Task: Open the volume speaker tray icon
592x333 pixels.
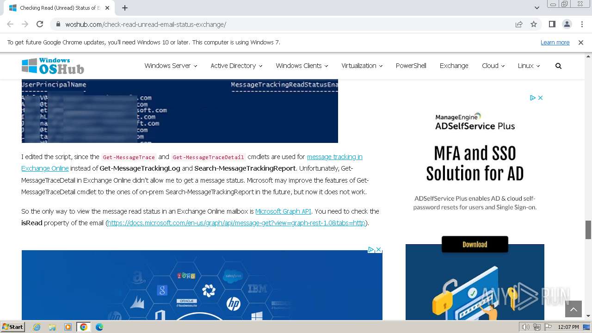Action: tap(525, 327)
